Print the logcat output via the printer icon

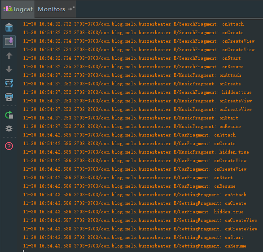click(x=9, y=97)
